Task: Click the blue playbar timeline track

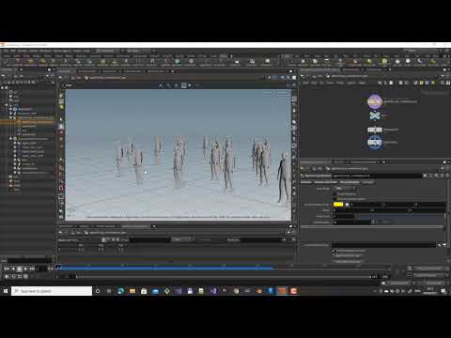Action: coord(166,268)
